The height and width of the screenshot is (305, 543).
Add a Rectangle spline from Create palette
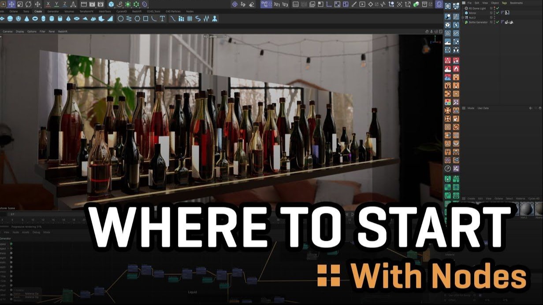[x=145, y=19]
